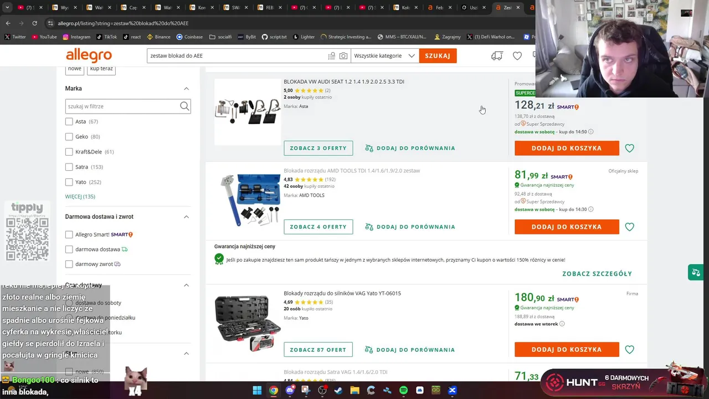
Task: Switch to the 'Czę' browser tab
Action: pyautogui.click(x=133, y=8)
